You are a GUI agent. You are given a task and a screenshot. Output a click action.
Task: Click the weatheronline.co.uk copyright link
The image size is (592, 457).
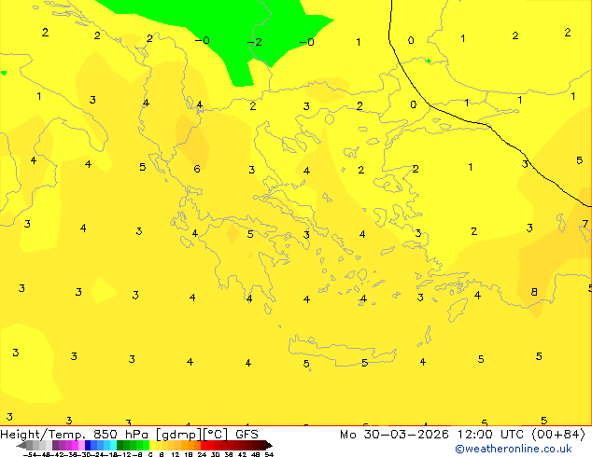pos(514,449)
